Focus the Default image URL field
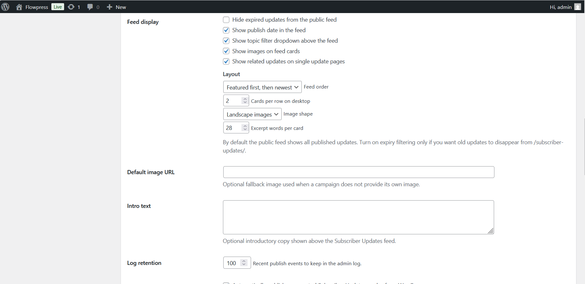The width and height of the screenshot is (585, 284). point(359,172)
